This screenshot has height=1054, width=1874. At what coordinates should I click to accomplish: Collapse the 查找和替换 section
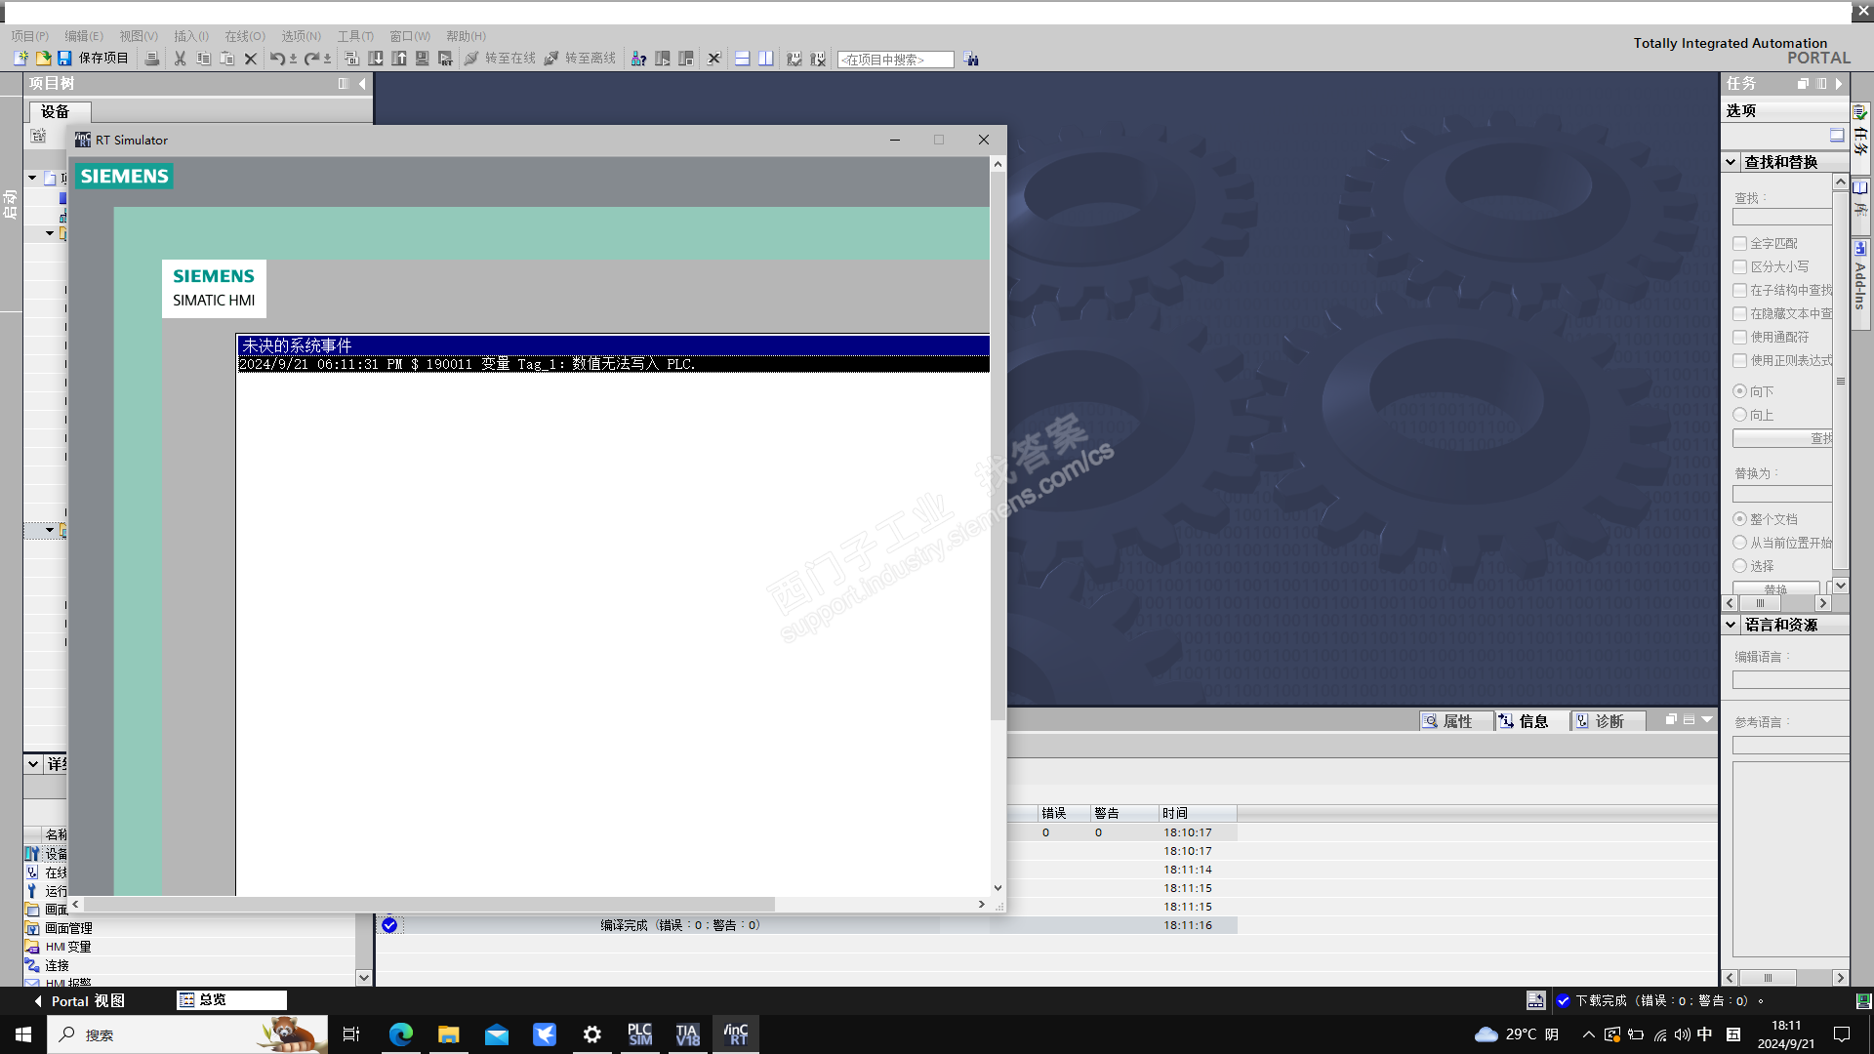1731,162
